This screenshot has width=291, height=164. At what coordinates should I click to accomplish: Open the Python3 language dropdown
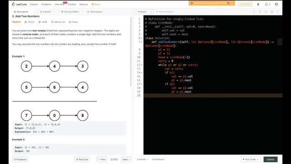(144, 12)
